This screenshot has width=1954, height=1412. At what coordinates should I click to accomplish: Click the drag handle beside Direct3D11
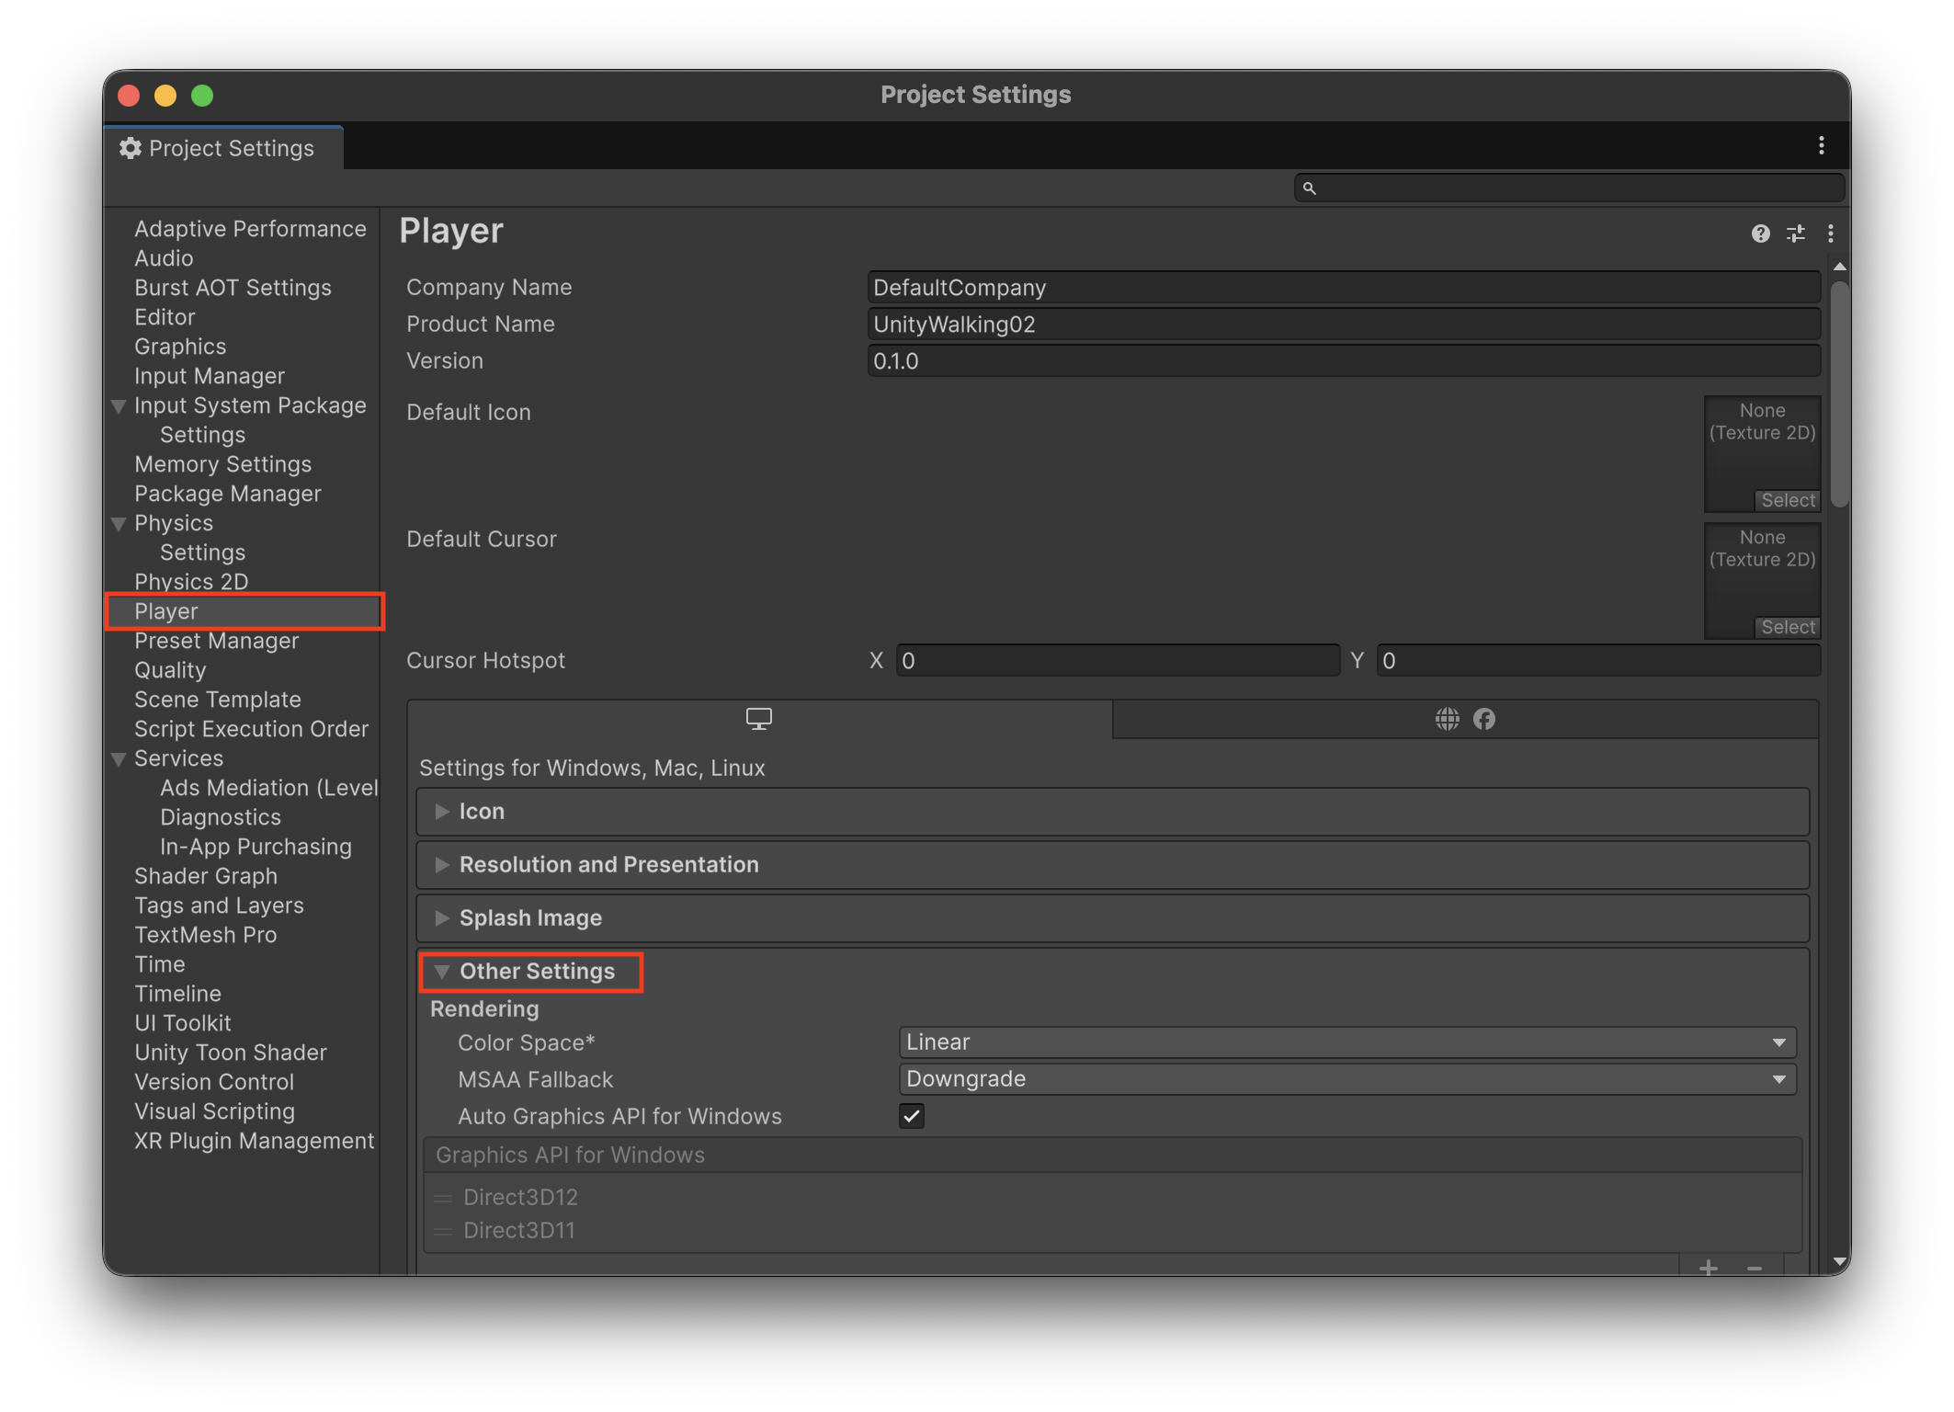point(443,1231)
